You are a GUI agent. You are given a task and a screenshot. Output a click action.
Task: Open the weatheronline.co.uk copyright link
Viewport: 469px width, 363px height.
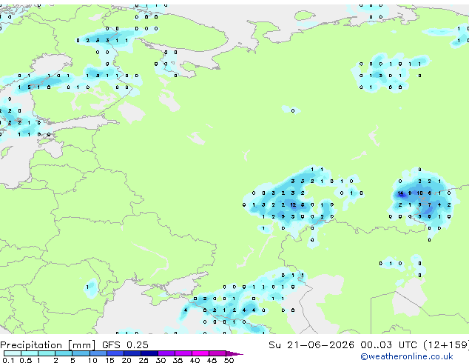[407, 356]
